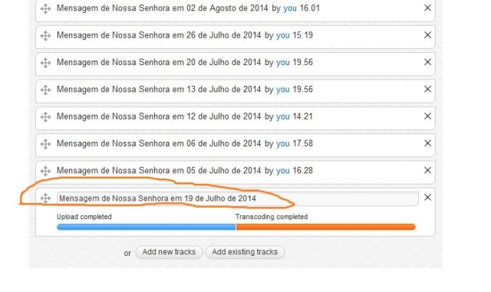
Task: Open 'you' link on 05 de Julho track
Action: (x=283, y=171)
